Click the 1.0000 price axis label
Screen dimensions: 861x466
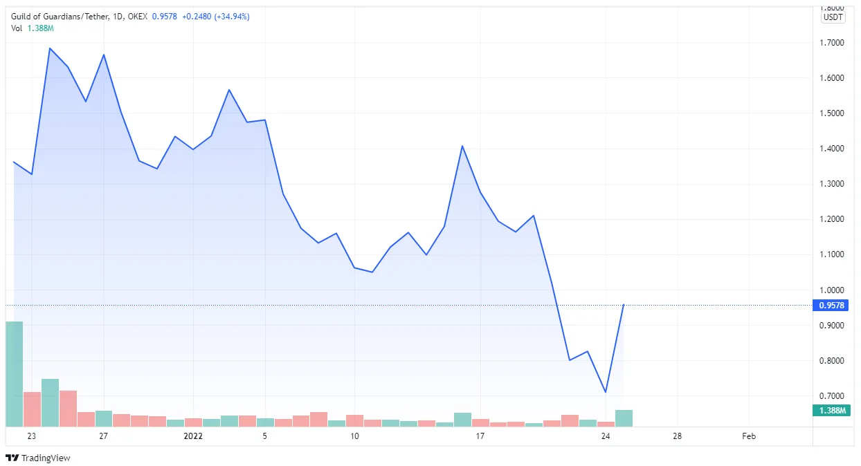[831, 290]
